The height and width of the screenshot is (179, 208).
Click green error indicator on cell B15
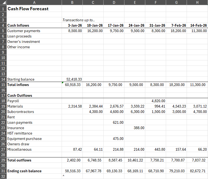63,83
